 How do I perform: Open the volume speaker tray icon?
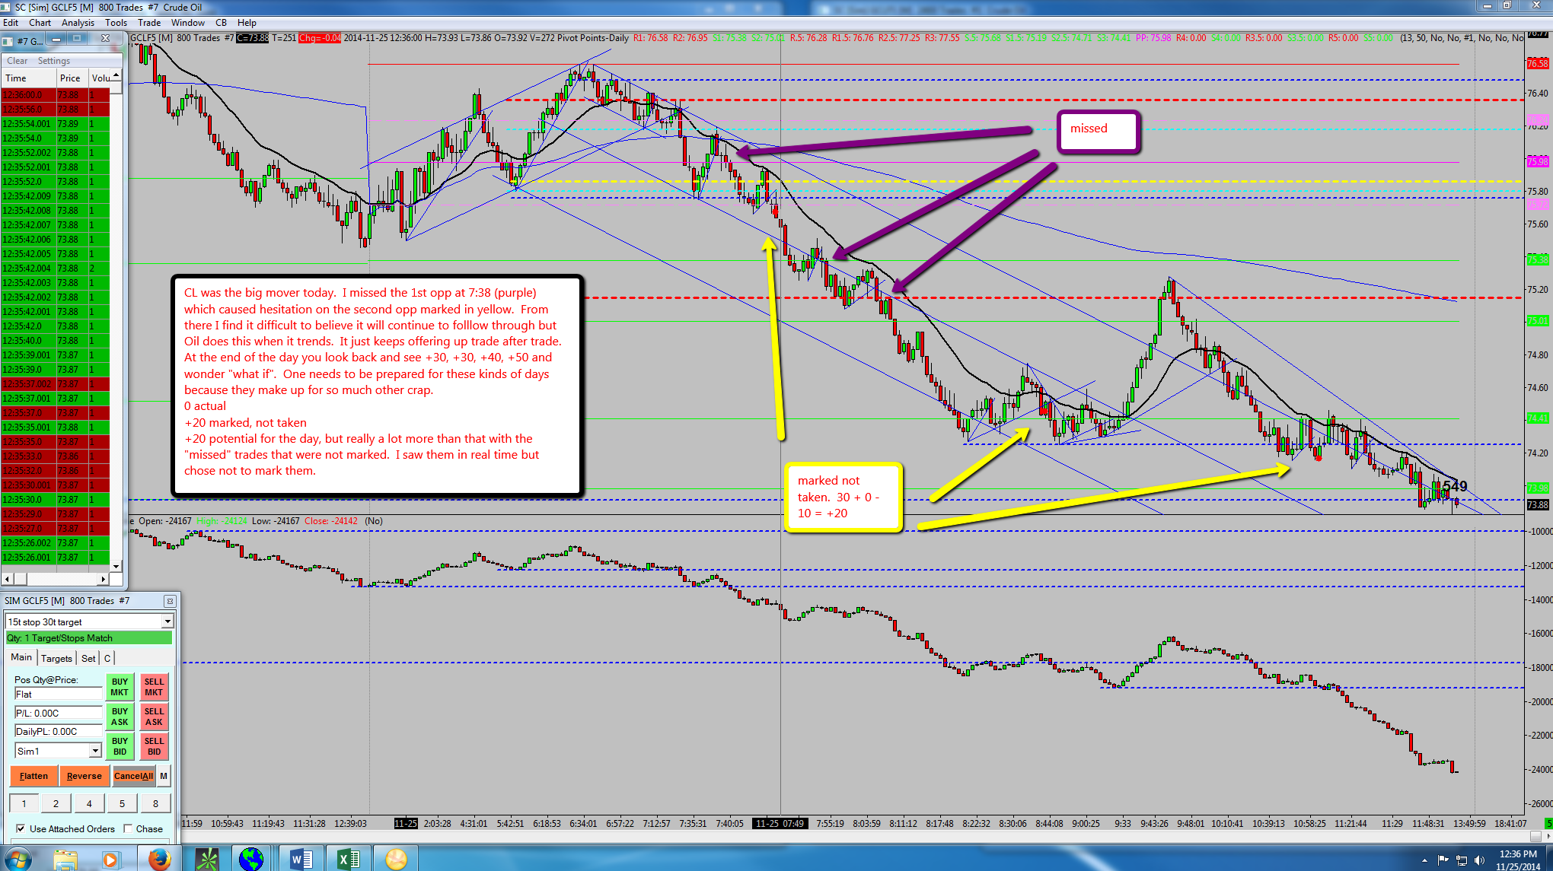(1479, 860)
